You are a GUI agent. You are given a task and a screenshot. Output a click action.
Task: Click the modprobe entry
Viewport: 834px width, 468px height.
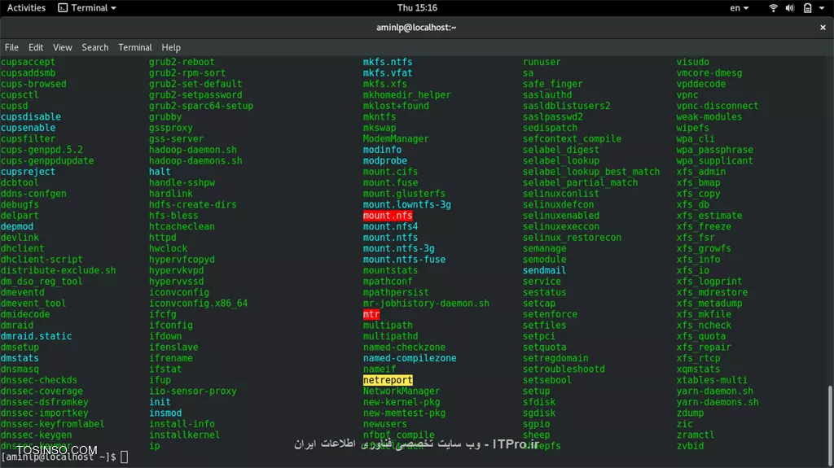[x=385, y=160]
